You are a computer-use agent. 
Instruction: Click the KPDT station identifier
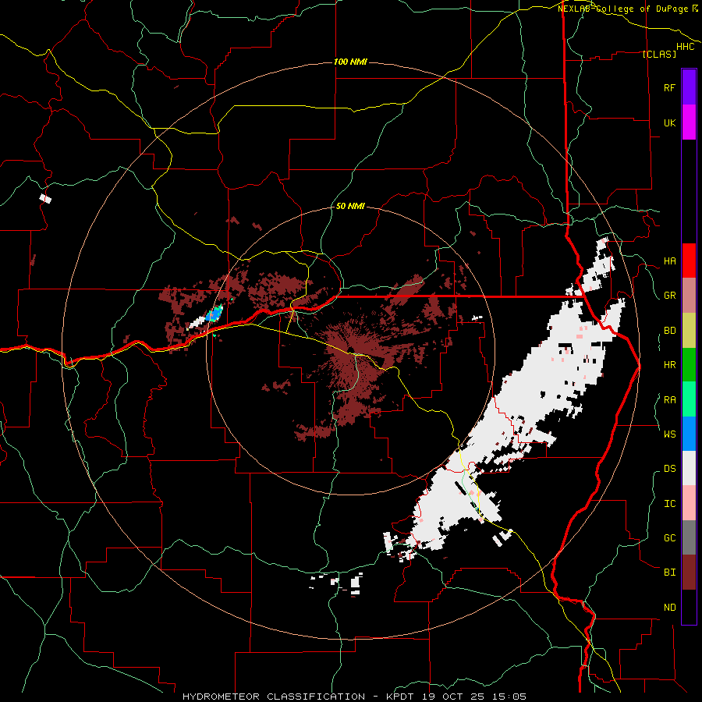tap(400, 697)
